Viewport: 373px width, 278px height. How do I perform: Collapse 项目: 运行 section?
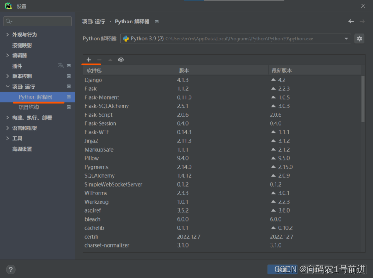(x=7, y=87)
